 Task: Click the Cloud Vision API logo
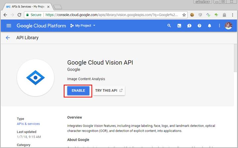point(35,78)
